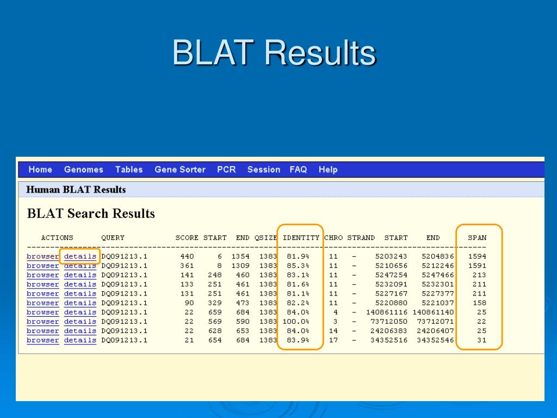The image size is (557, 418).
Task: Select PCR in the navigation bar
Action: (226, 170)
